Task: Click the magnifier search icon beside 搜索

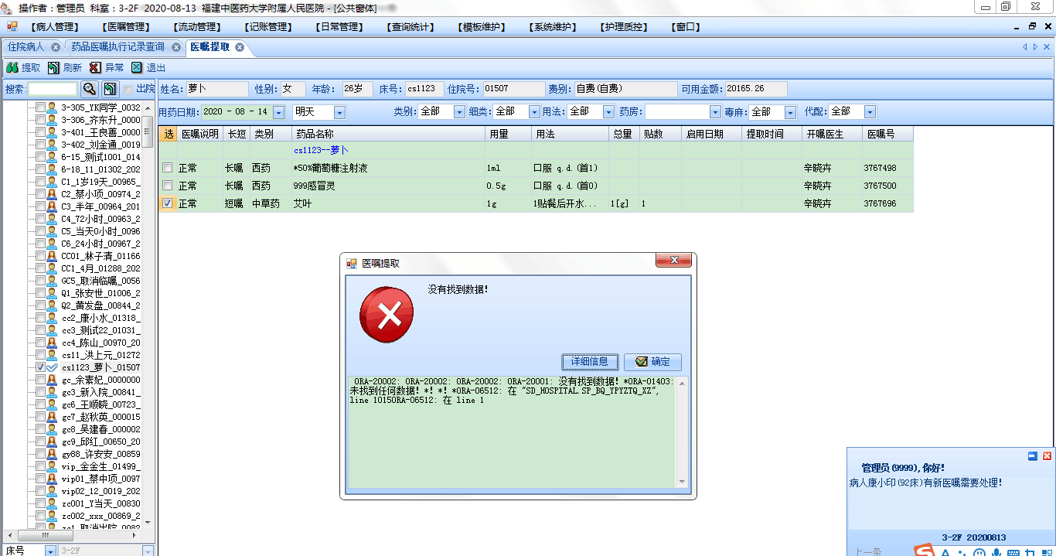Action: [x=90, y=89]
